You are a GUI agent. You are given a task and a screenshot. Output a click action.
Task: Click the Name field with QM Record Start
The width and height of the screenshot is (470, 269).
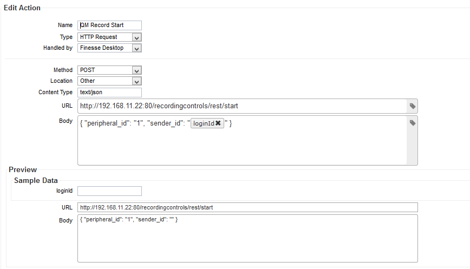click(109, 25)
